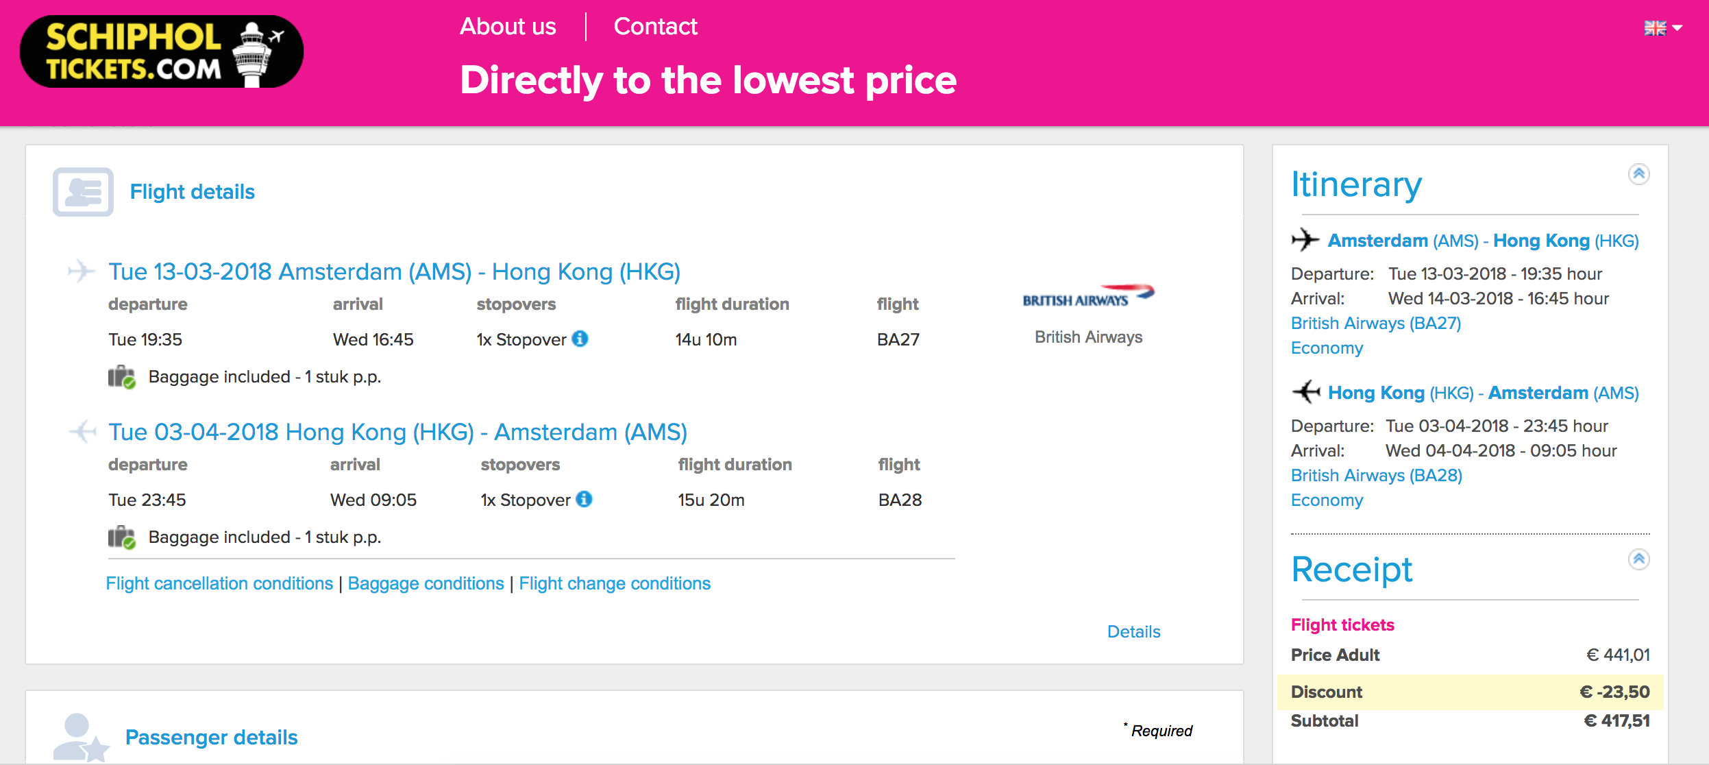Screen dimensions: 1709x765
Task: Collapse the Receipt panel
Action: click(x=1638, y=559)
